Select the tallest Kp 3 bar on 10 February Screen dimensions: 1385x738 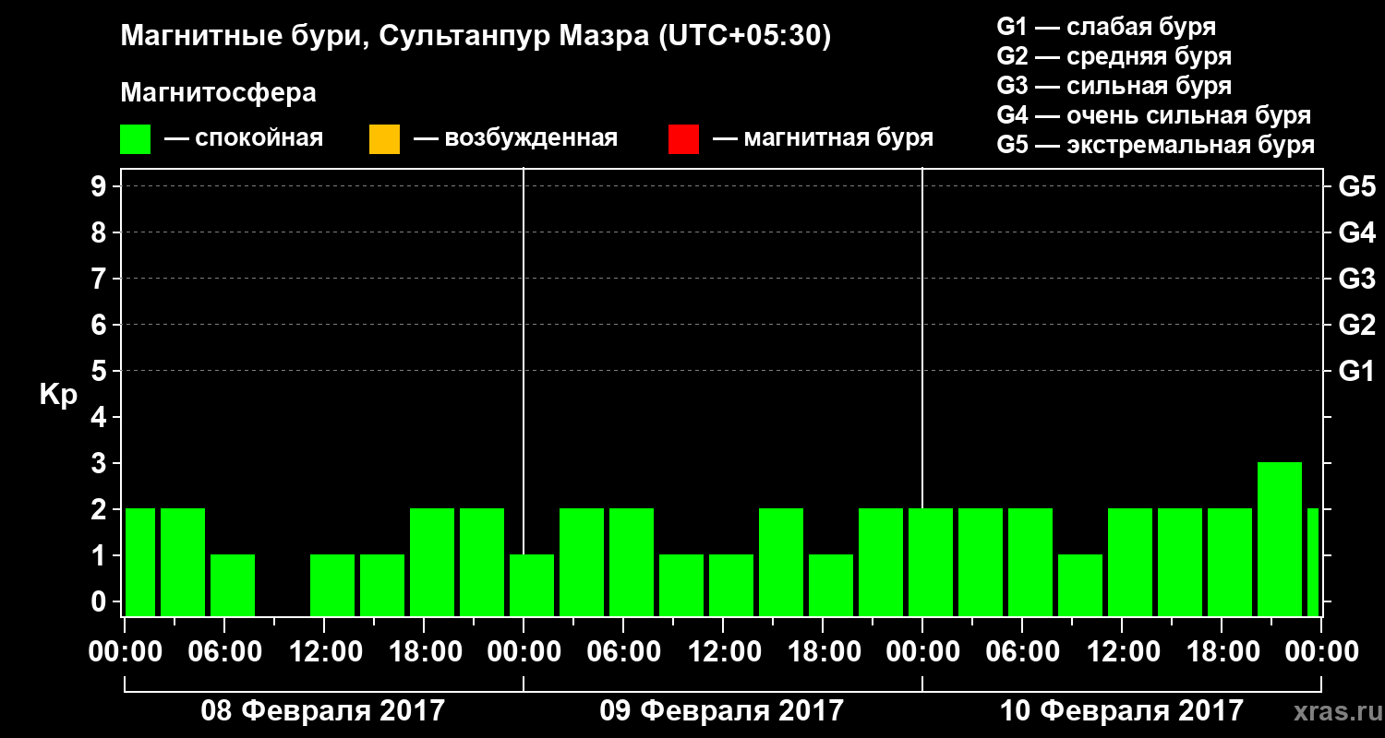point(1280,539)
